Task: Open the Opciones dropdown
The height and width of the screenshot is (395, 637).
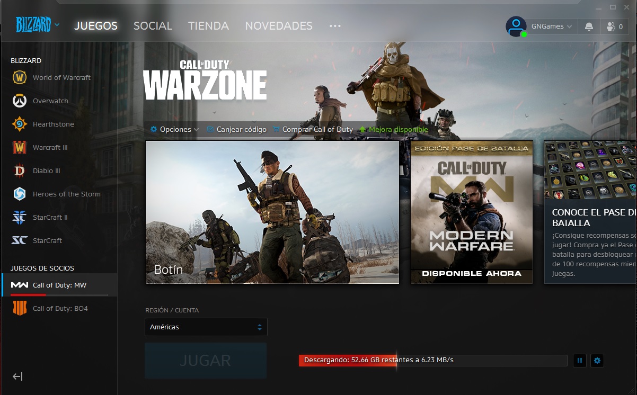Action: [x=175, y=129]
